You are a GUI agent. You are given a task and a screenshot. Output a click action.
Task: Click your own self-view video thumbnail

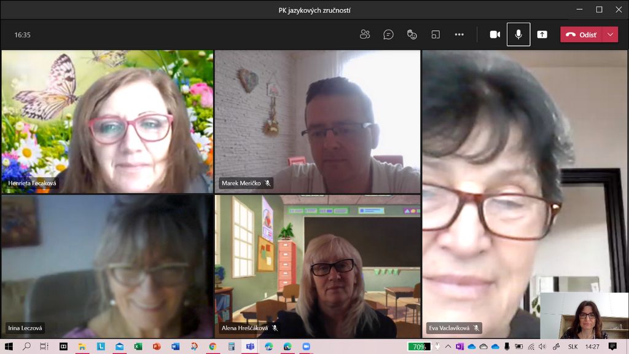point(584,315)
